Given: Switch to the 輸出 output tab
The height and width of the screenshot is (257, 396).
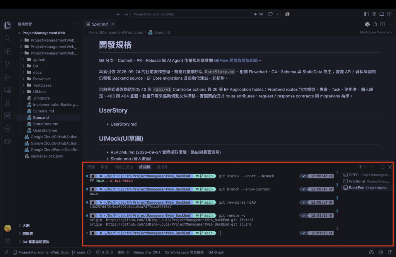Looking at the screenshot, I should [x=104, y=167].
